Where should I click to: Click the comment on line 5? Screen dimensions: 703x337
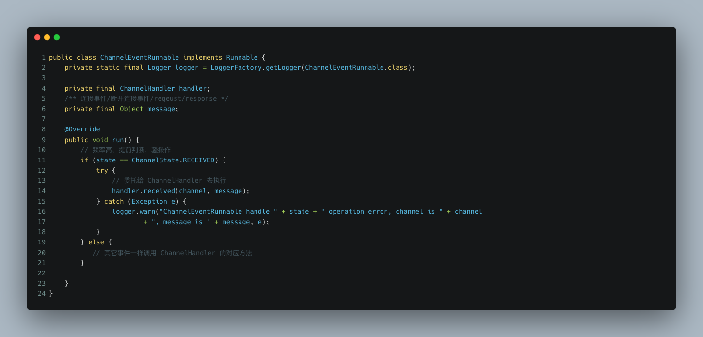click(146, 98)
